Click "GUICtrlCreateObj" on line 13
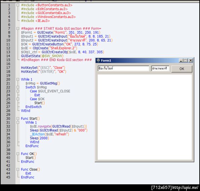This screenshot has width=200, height=191. click(55, 52)
